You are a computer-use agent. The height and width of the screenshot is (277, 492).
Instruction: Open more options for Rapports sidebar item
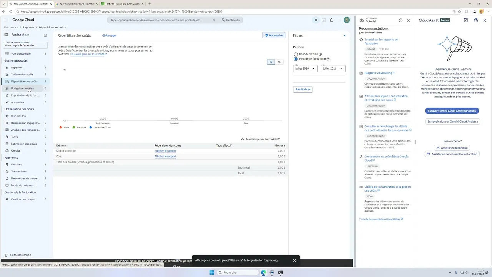coord(45,68)
